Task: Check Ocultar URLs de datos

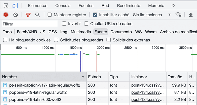Action: tap(86, 24)
